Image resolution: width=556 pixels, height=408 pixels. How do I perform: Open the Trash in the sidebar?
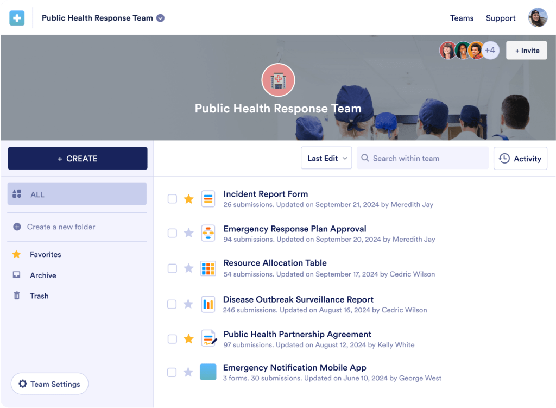[x=39, y=296]
